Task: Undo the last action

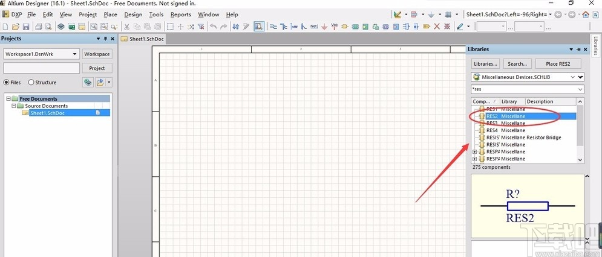Action: pos(214,27)
